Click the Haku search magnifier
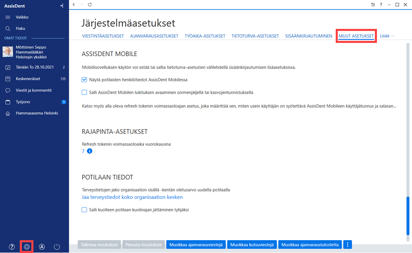The width and height of the screenshot is (412, 253). 8,28
